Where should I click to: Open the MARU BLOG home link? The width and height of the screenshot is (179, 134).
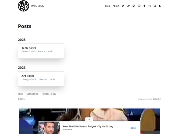[37, 6]
